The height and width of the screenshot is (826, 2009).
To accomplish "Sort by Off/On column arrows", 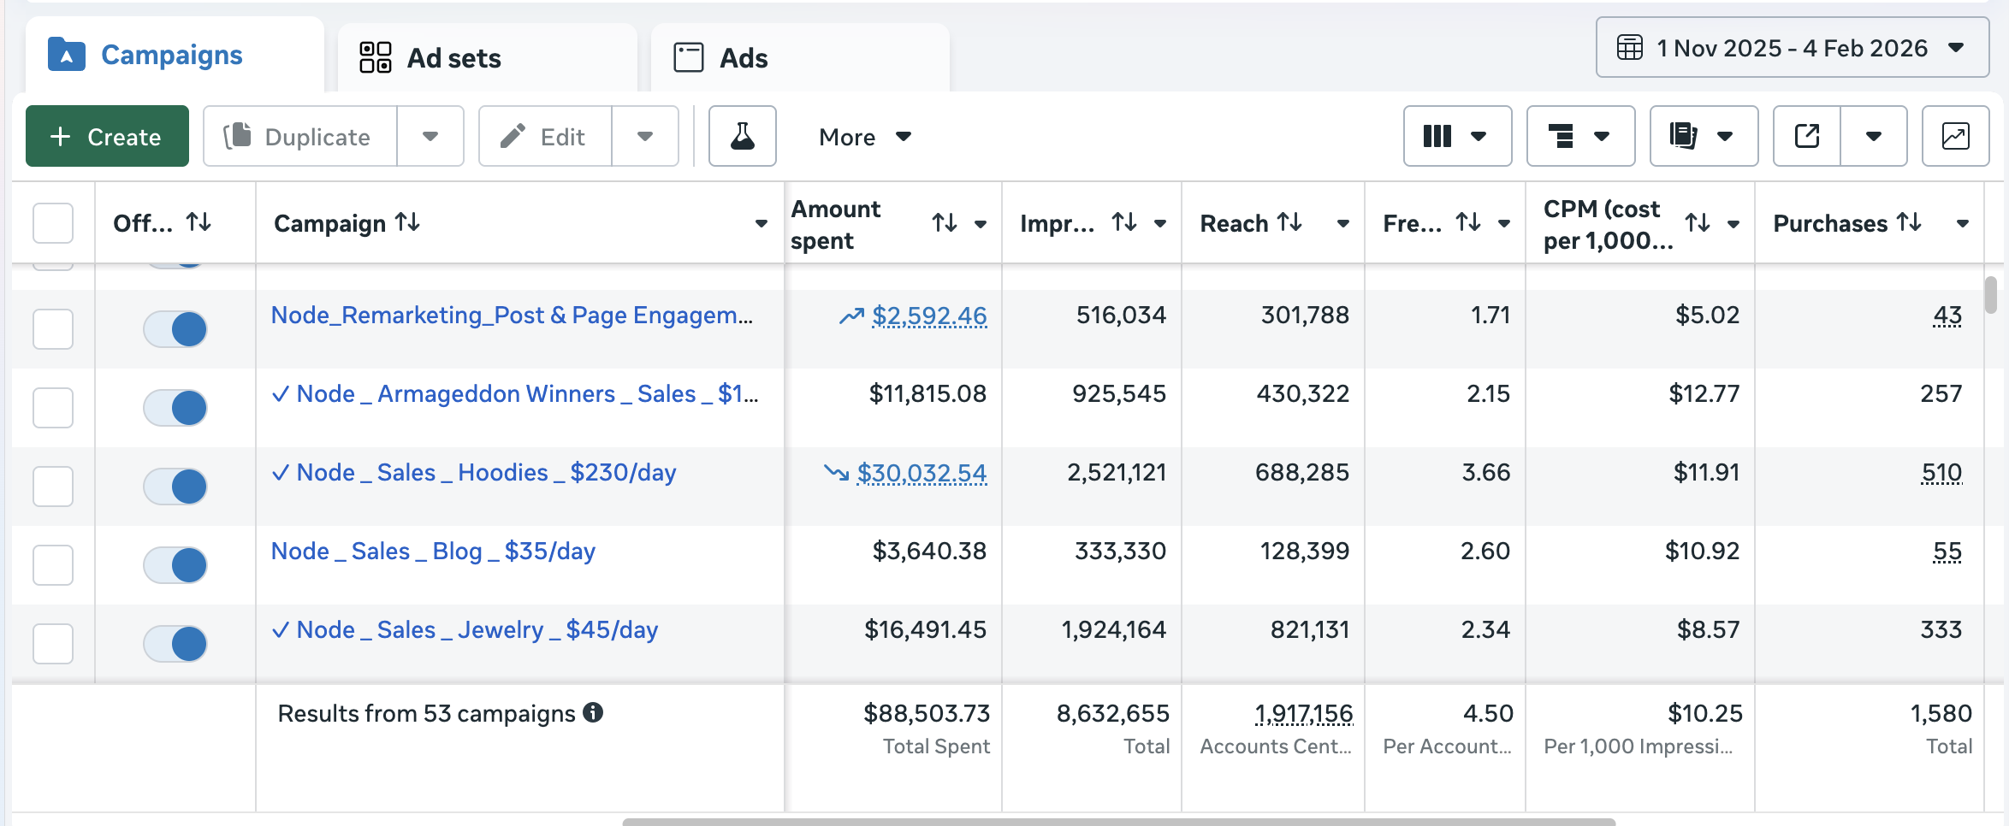I will tap(199, 222).
